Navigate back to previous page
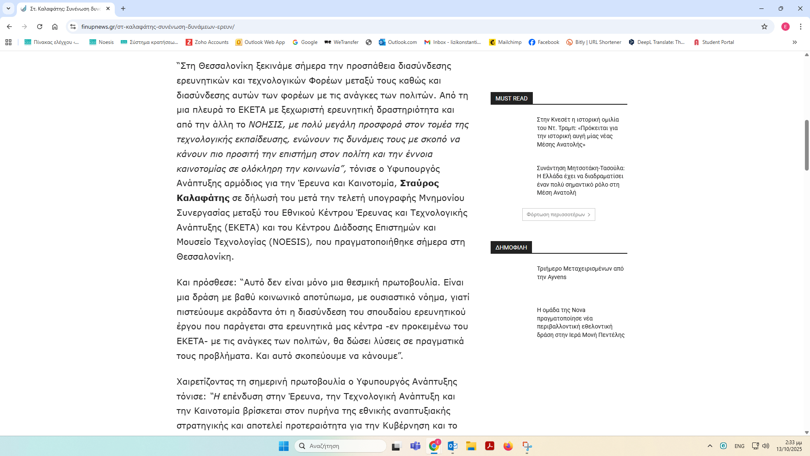810x456 pixels. [9, 27]
